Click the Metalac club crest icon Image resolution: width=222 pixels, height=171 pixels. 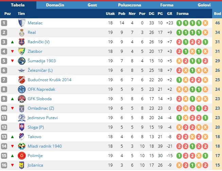(22, 23)
